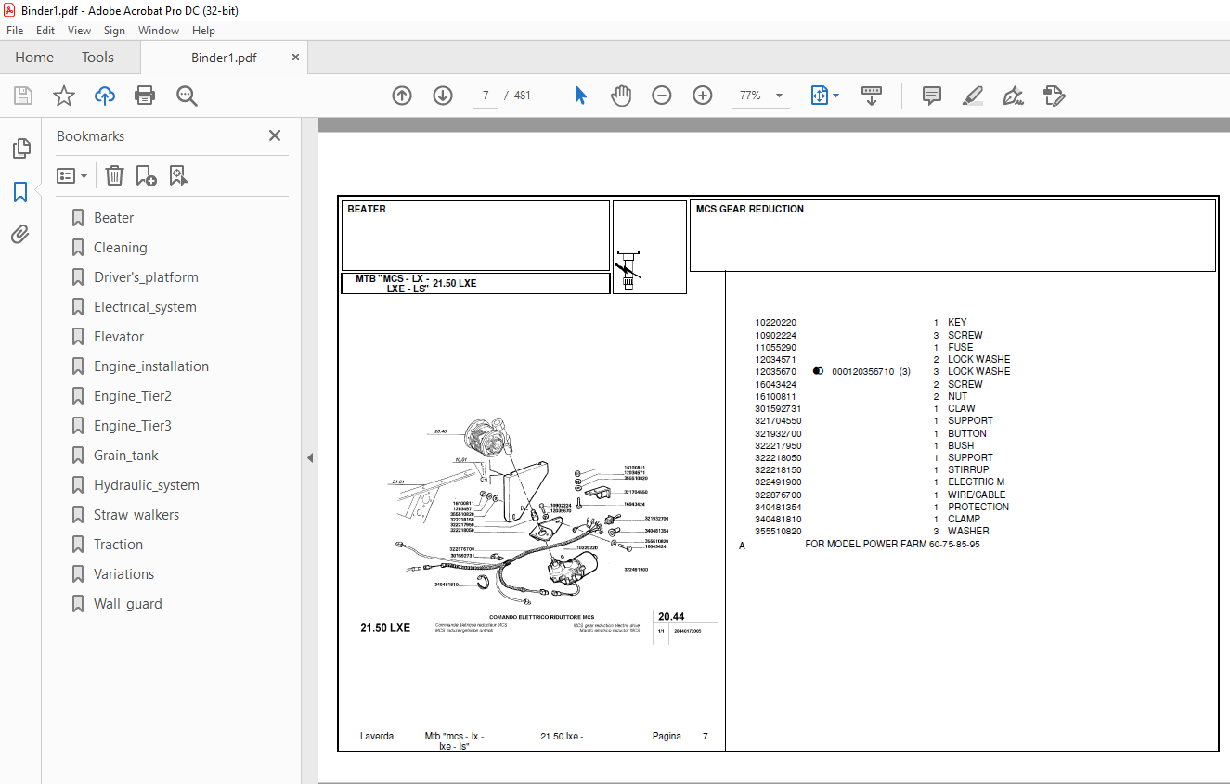Click FOR MODEL POWER FARM note
Image resolution: width=1230 pixels, height=784 pixels.
(x=892, y=545)
